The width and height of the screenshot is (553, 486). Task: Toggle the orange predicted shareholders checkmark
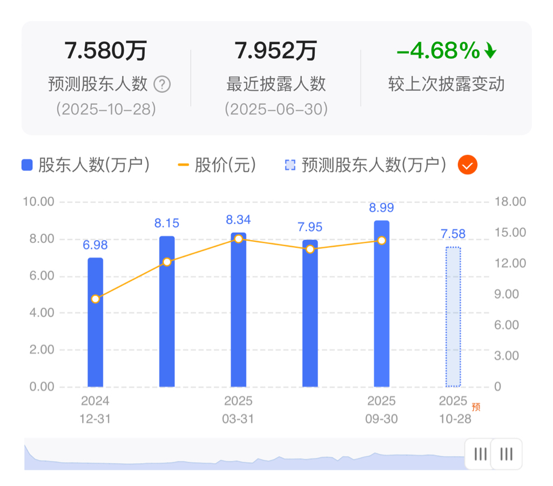467,165
